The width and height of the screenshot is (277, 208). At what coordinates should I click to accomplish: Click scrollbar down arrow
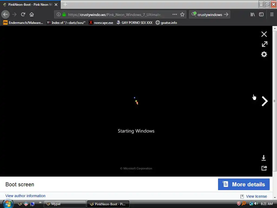[x=275, y=197]
